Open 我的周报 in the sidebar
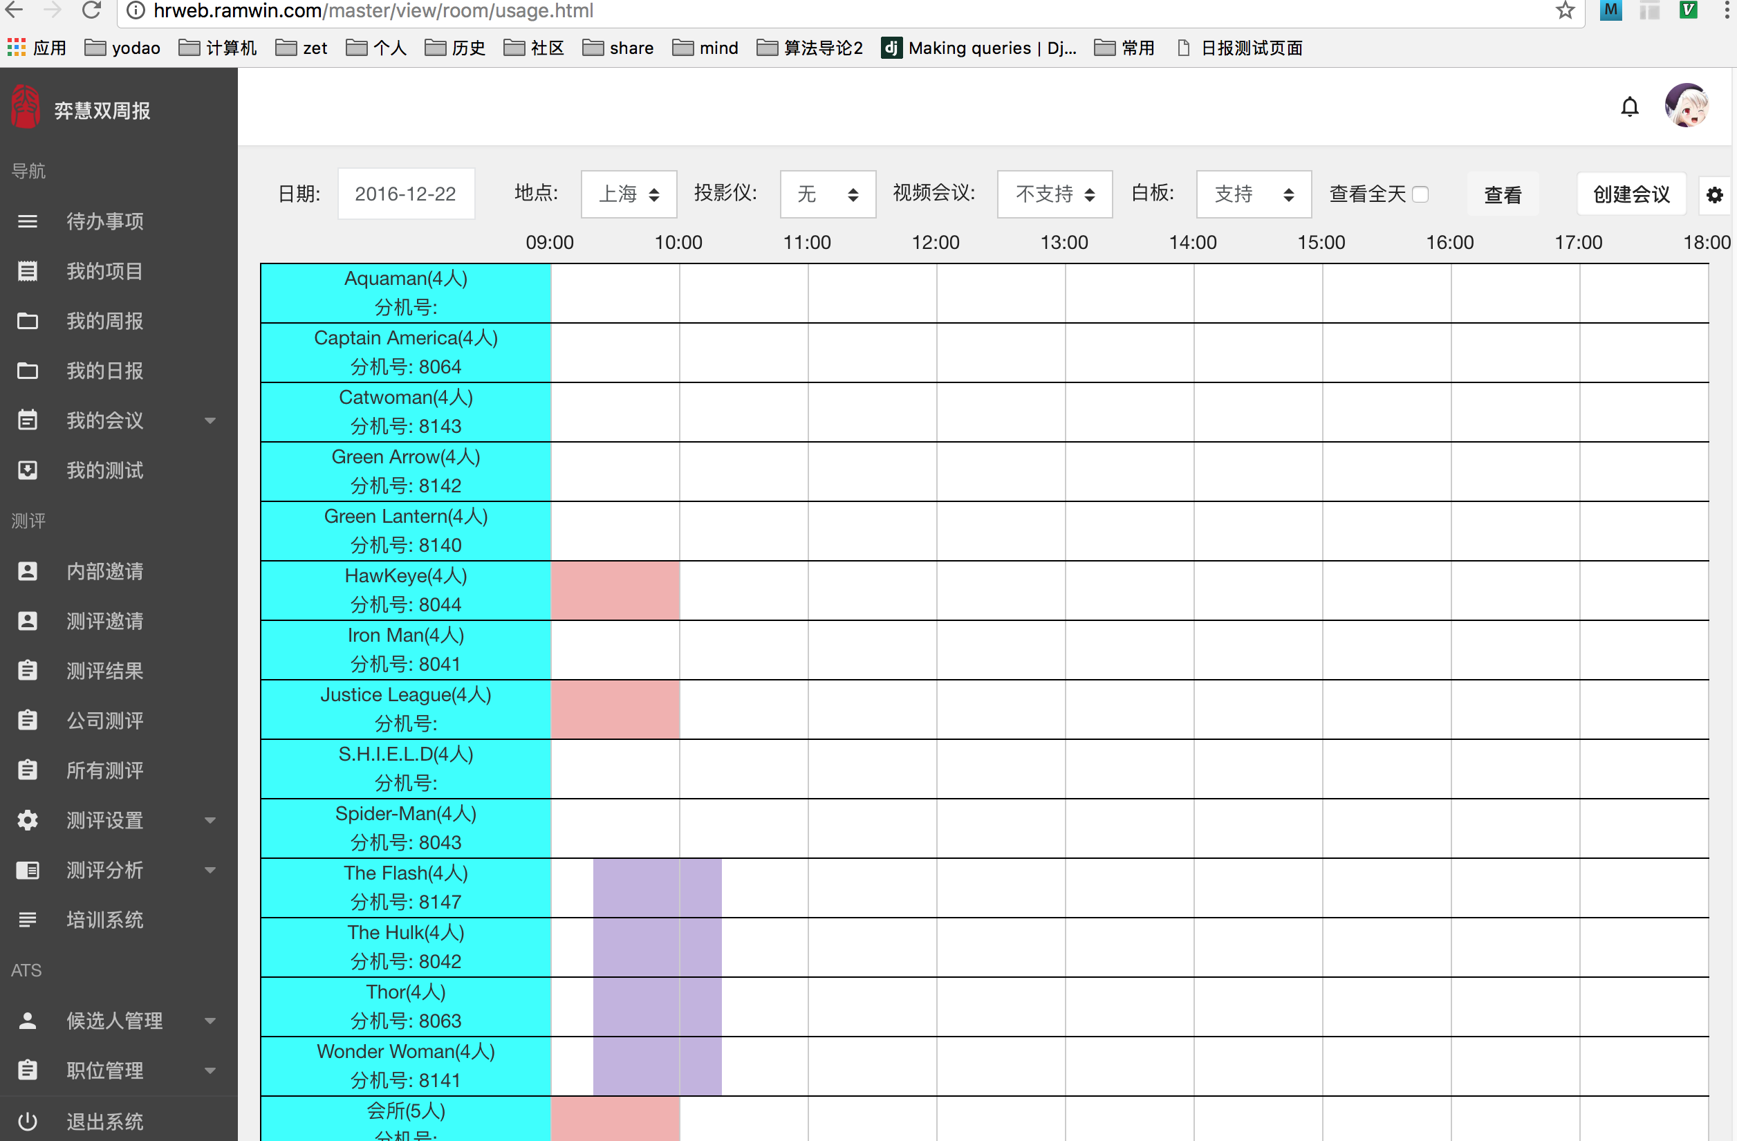Image resolution: width=1737 pixels, height=1141 pixels. (105, 320)
